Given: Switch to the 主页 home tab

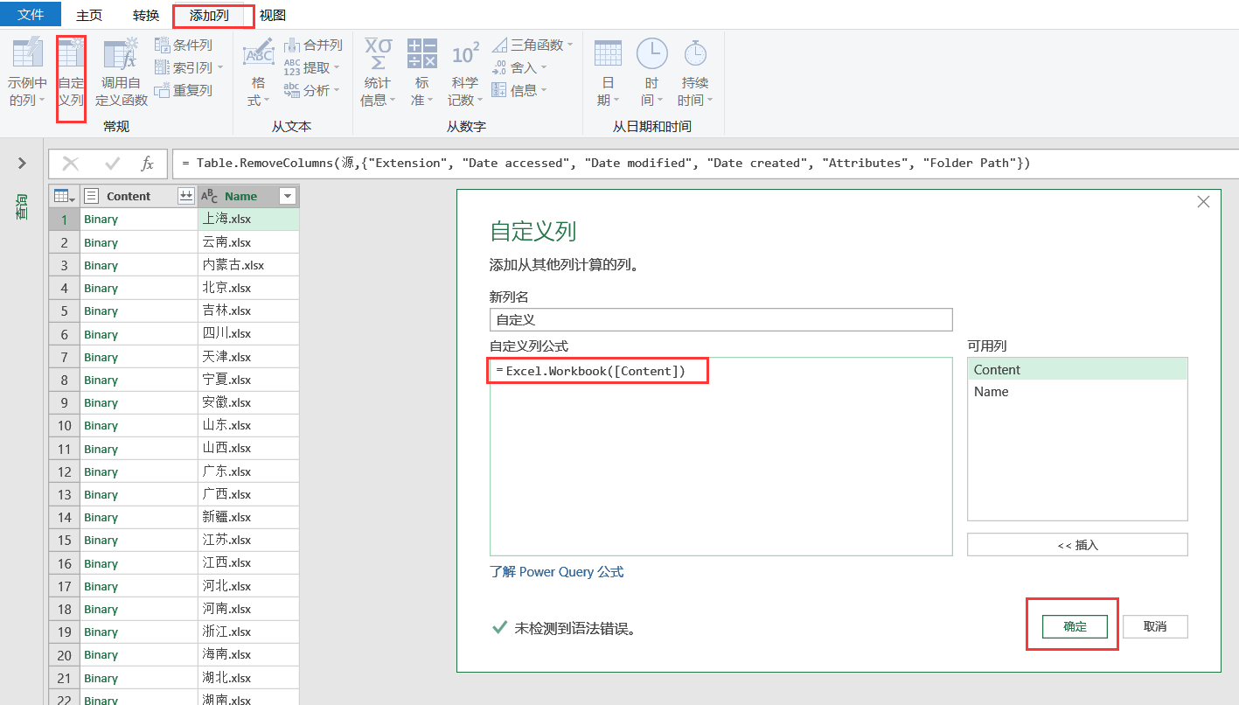Looking at the screenshot, I should (x=89, y=15).
